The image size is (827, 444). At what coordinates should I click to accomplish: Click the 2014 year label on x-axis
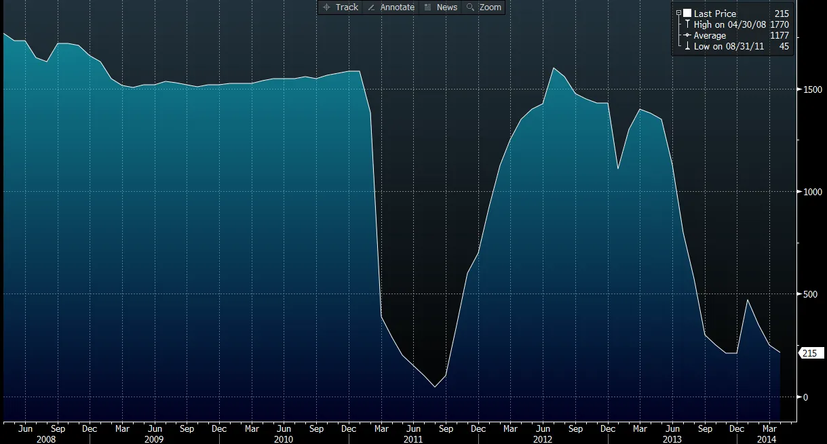pyautogui.click(x=767, y=439)
